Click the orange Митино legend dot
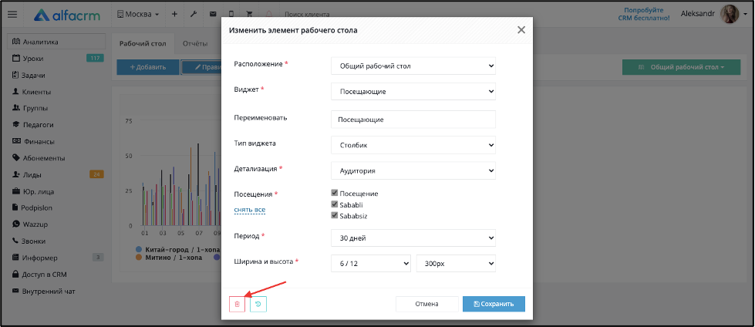Screen dimensions: 755x327 point(139,258)
